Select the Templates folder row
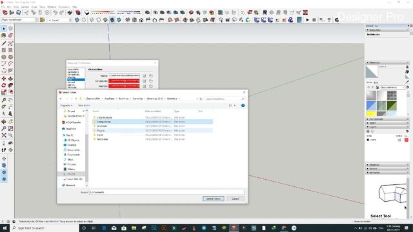The width and height of the screenshot is (413, 232). tap(153, 139)
